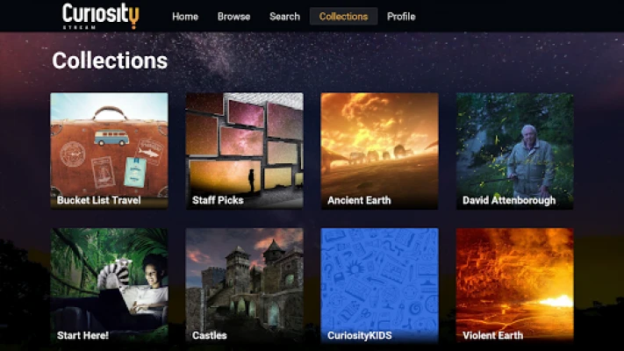Image resolution: width=624 pixels, height=351 pixels.
Task: Go to the Home menu item
Action: [185, 17]
